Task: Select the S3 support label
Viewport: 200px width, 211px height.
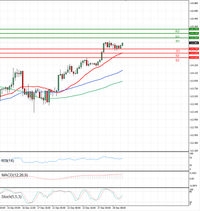Action: point(178,60)
